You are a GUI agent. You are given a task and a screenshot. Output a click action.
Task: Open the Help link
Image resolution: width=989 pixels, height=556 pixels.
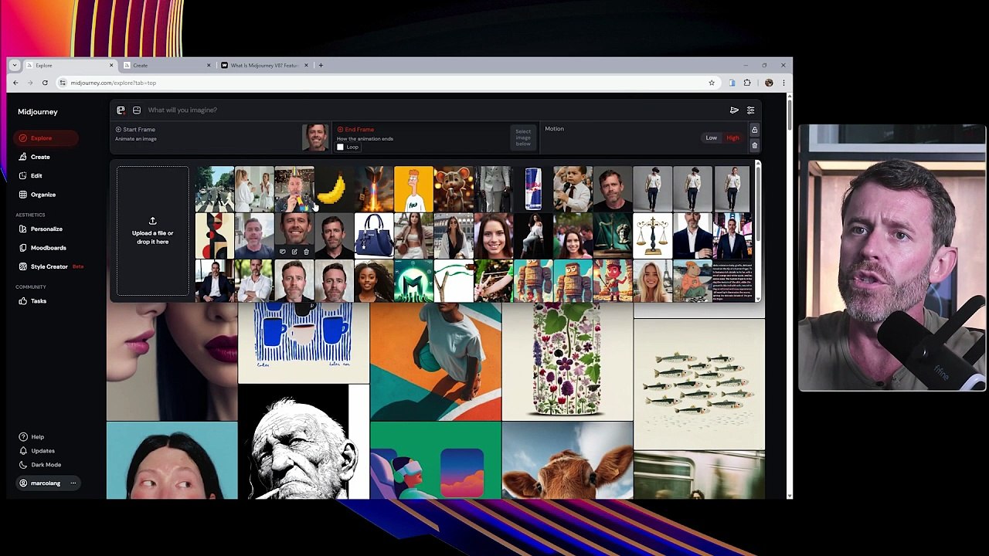coord(32,437)
